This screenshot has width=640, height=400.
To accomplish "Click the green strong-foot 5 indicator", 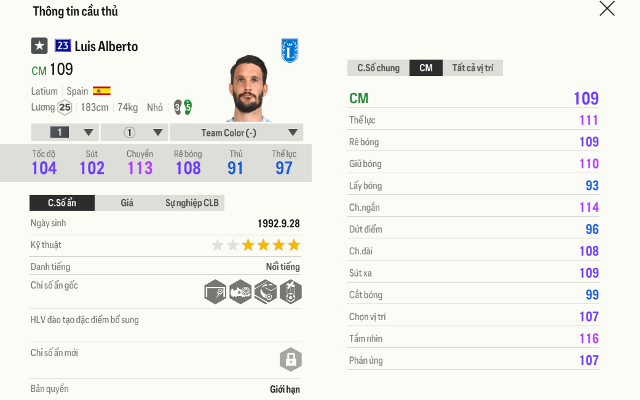I will point(188,107).
